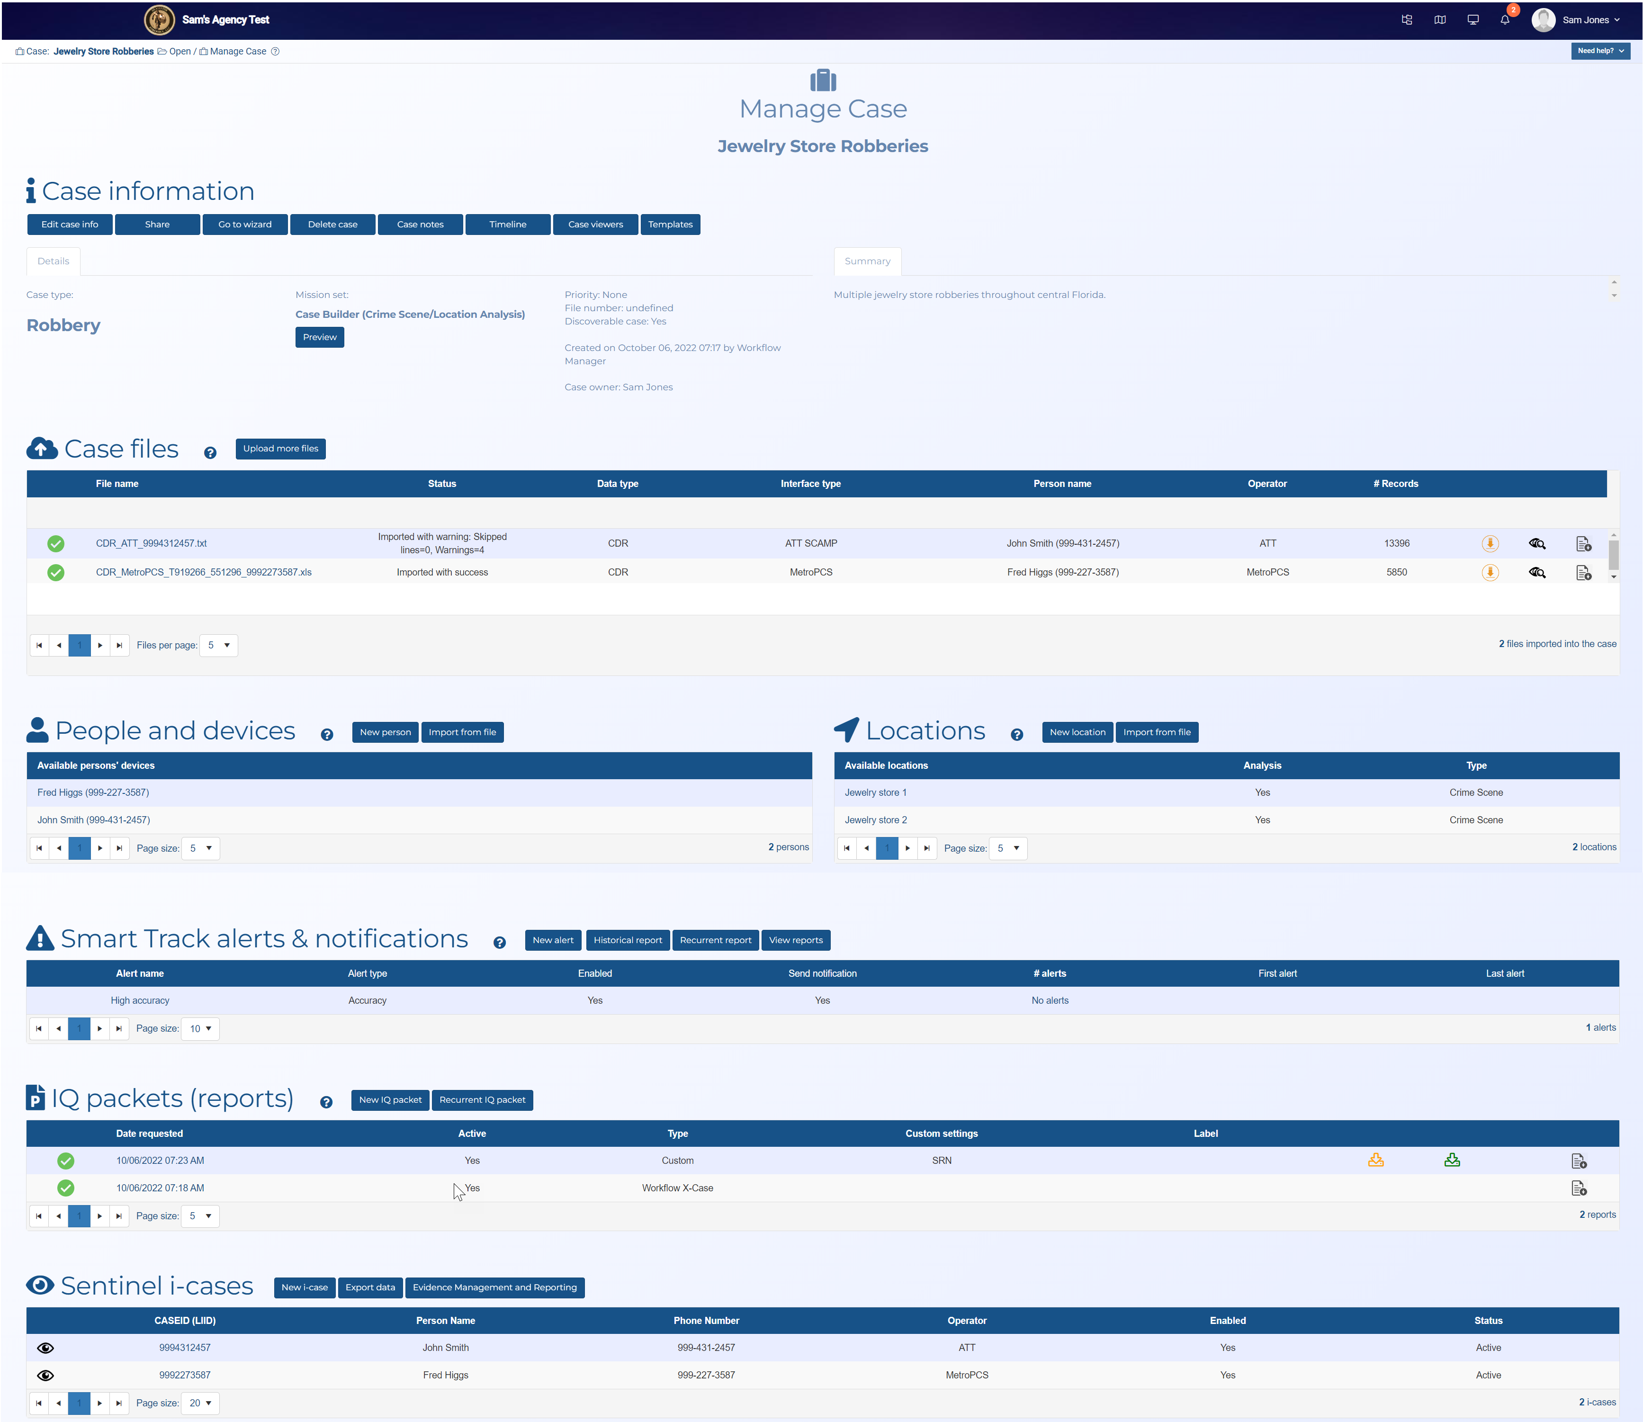This screenshot has height=1422, width=1643.
Task: Click the Upload more files button
Action: click(280, 449)
